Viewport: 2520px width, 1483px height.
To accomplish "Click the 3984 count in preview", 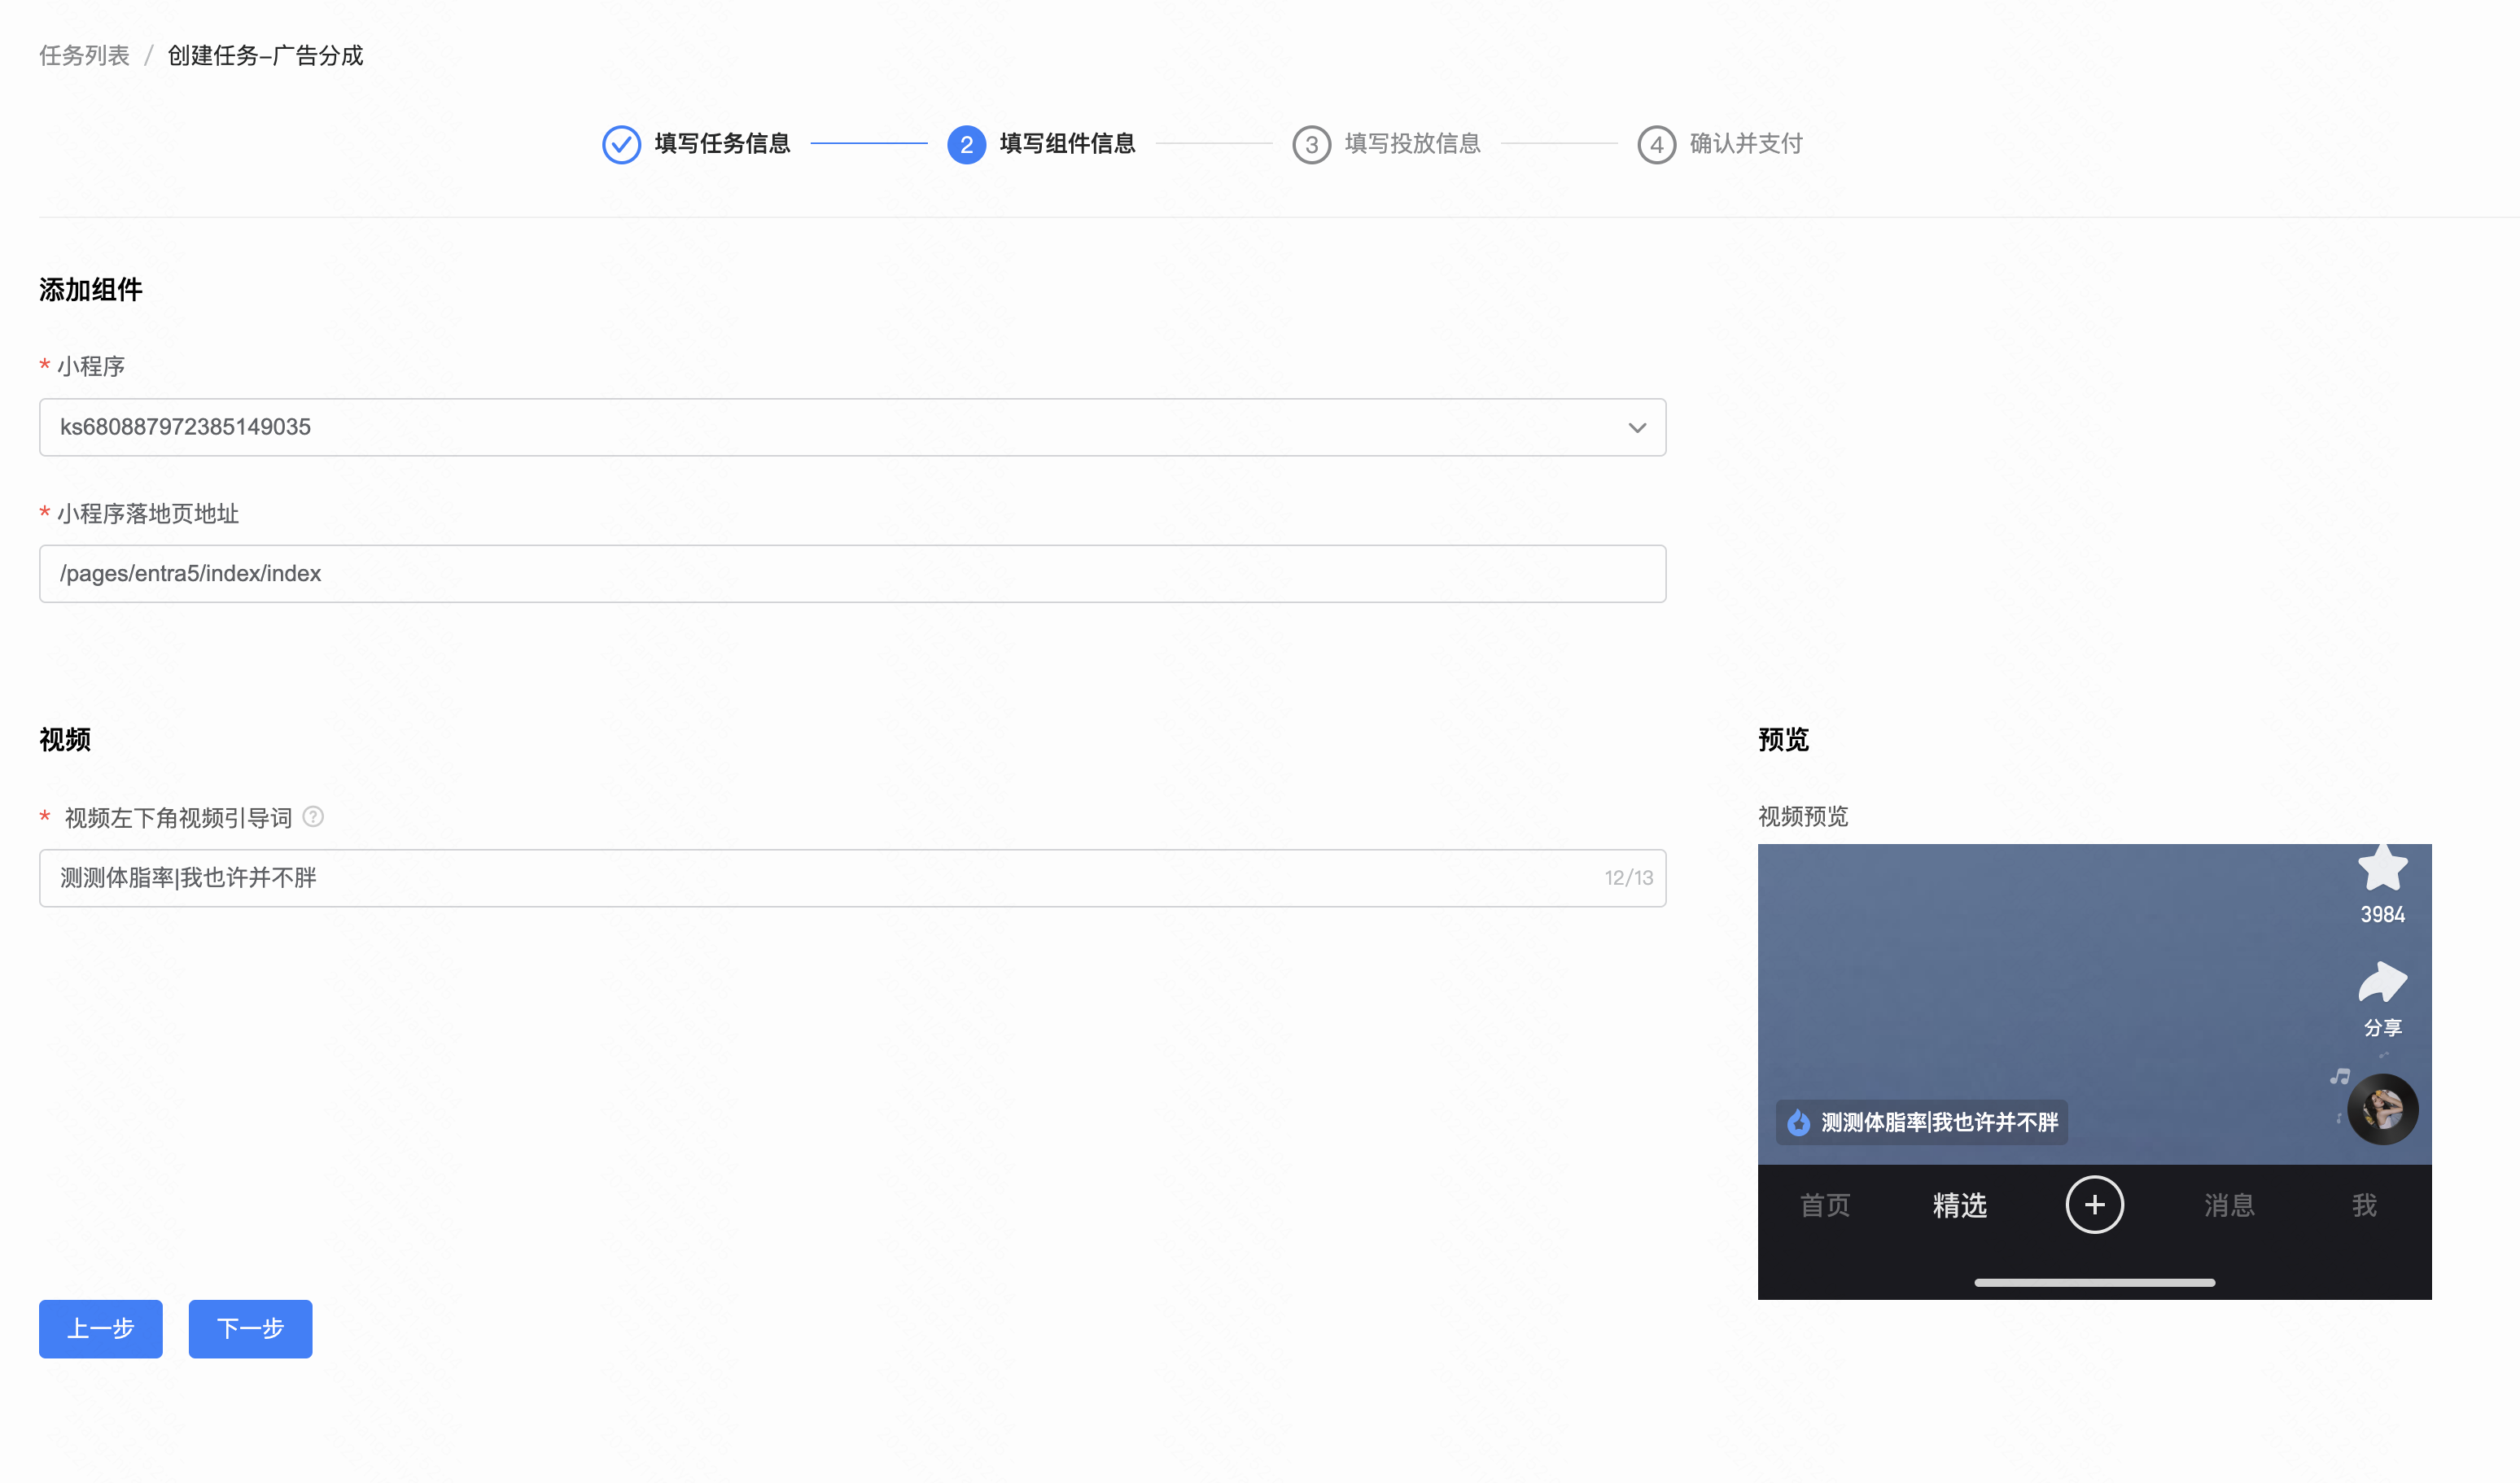I will [x=2382, y=914].
